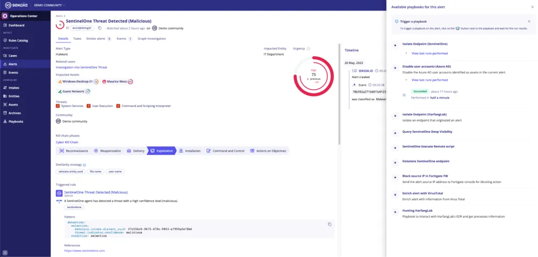Click the urgency score gauge

pos(314,76)
